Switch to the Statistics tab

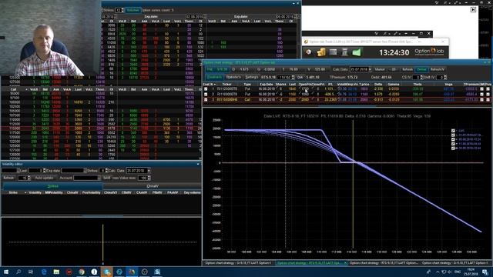tap(233, 77)
